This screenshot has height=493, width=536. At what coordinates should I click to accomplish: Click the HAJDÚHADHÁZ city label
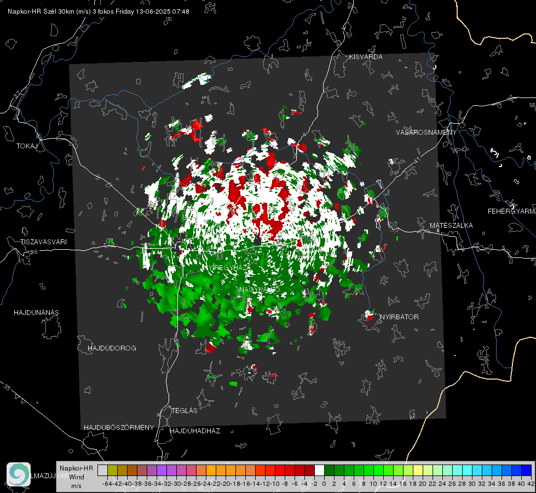point(195,431)
